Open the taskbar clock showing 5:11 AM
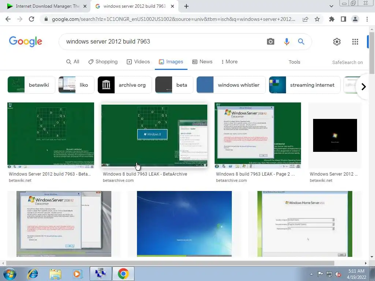 click(x=356, y=274)
